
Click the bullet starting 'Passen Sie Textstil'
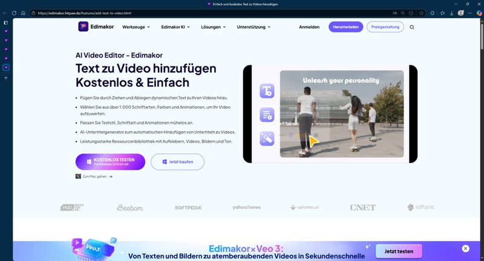pyautogui.click(x=137, y=123)
